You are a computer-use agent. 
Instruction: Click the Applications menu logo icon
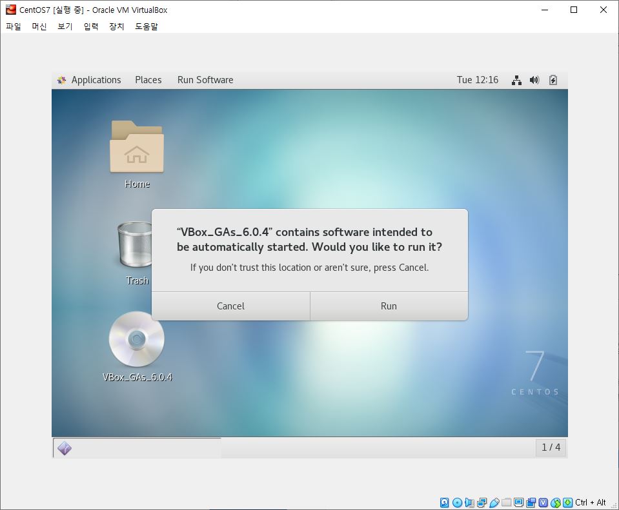tap(61, 80)
